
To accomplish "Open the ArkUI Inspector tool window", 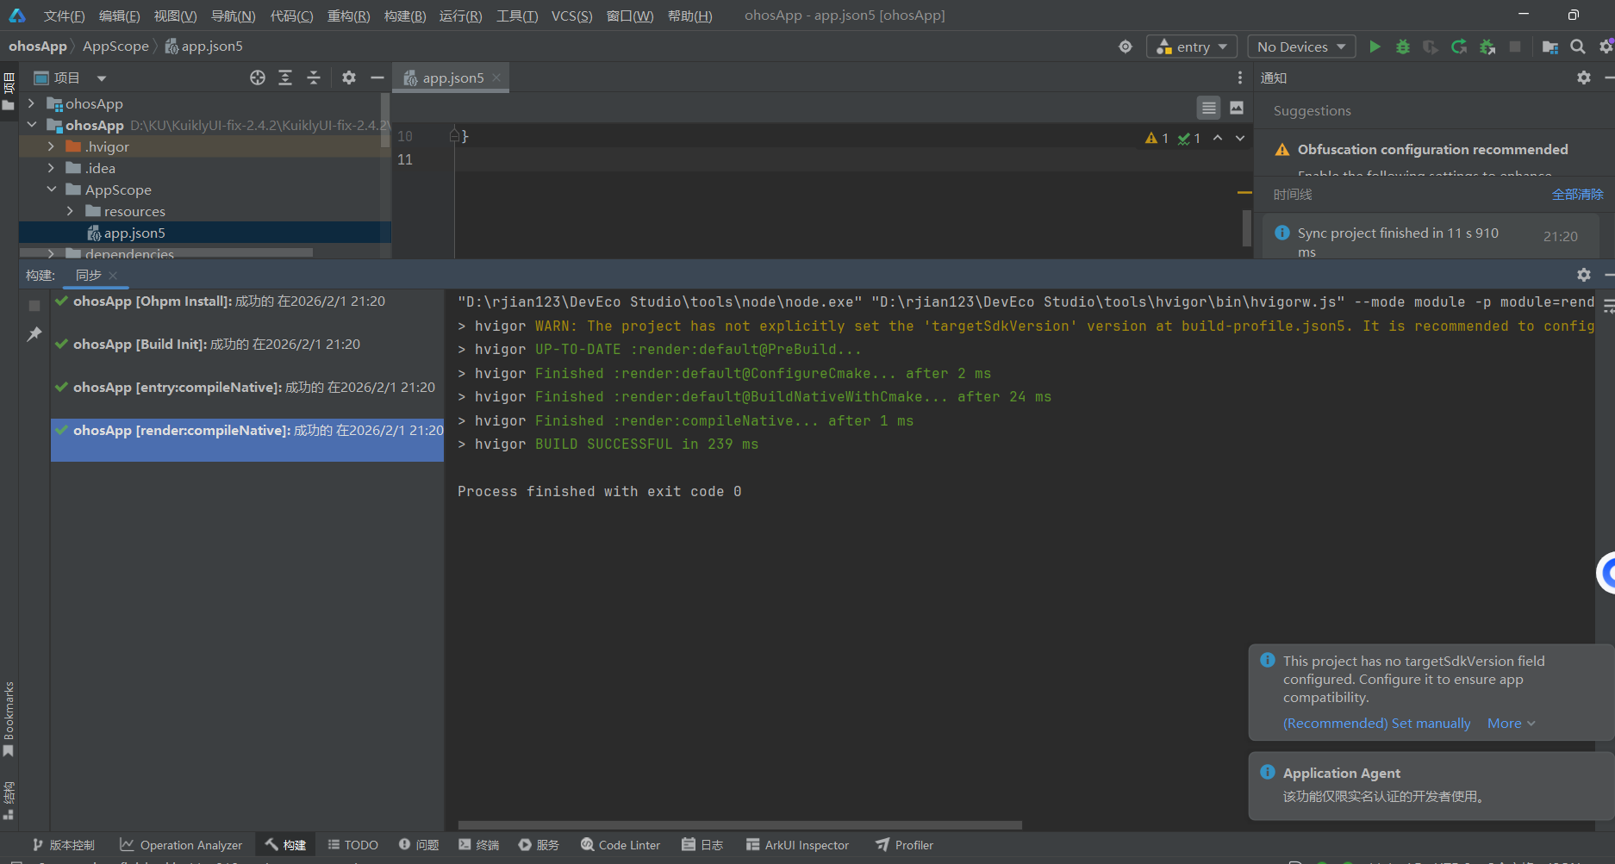I will click(x=798, y=845).
